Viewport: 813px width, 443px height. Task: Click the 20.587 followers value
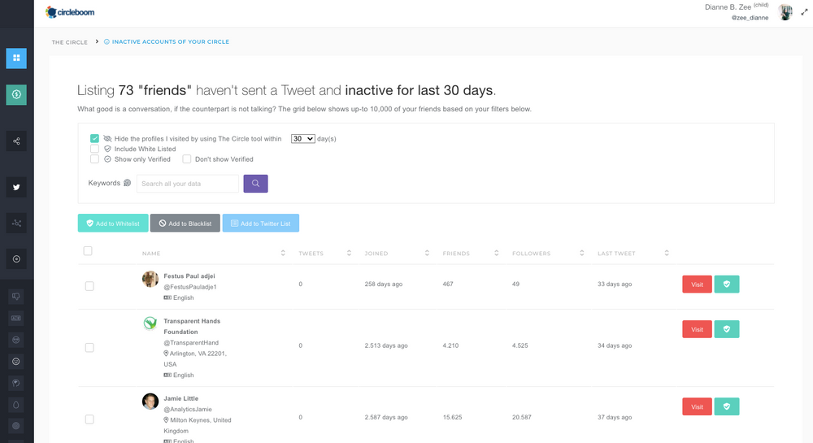point(522,417)
